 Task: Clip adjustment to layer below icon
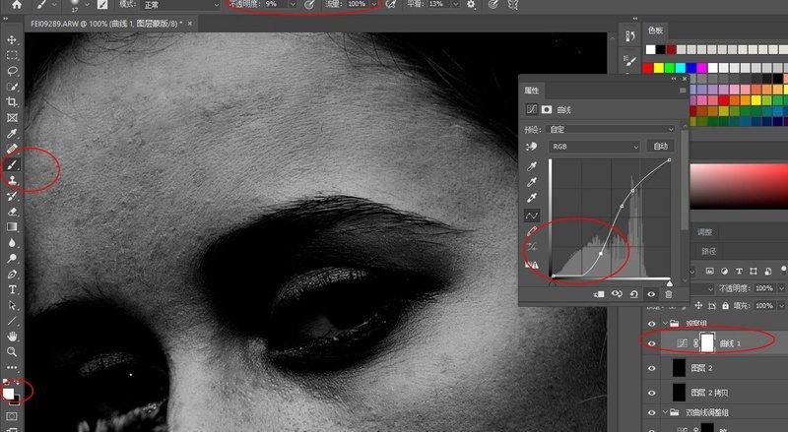[599, 294]
